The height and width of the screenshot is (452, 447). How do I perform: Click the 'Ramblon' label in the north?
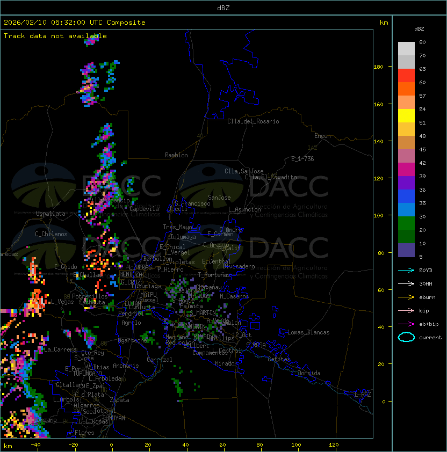point(176,155)
